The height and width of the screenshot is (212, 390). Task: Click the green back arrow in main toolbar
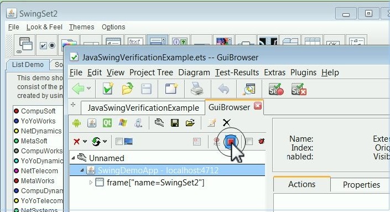coord(78,89)
